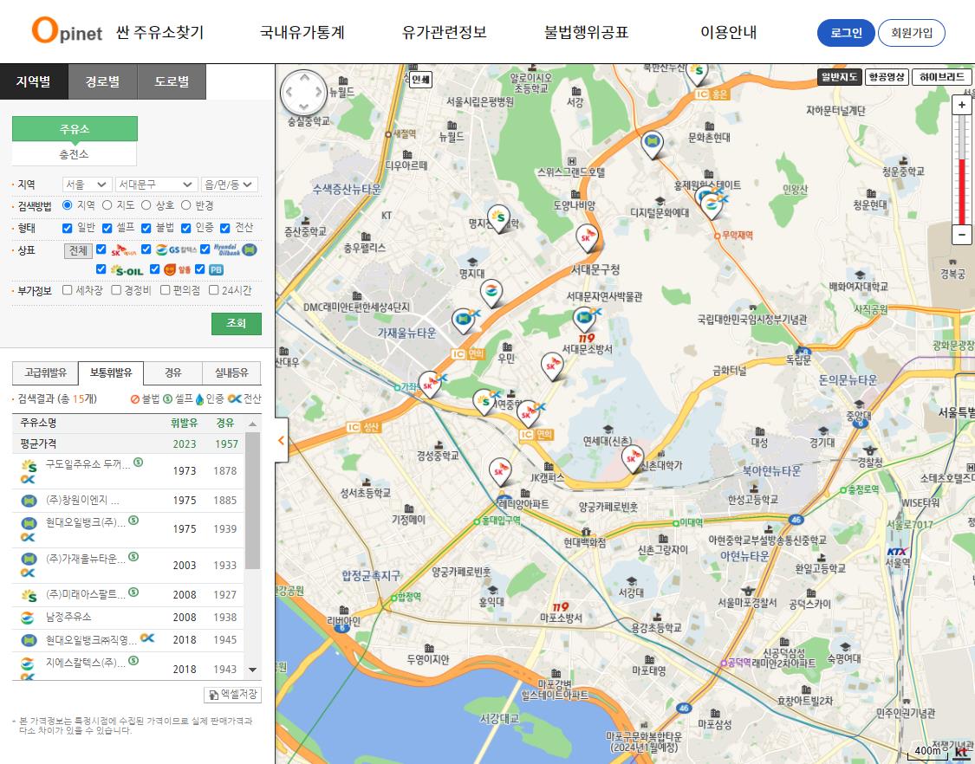
Task: Switch to the 도로별 tab
Action: [172, 81]
